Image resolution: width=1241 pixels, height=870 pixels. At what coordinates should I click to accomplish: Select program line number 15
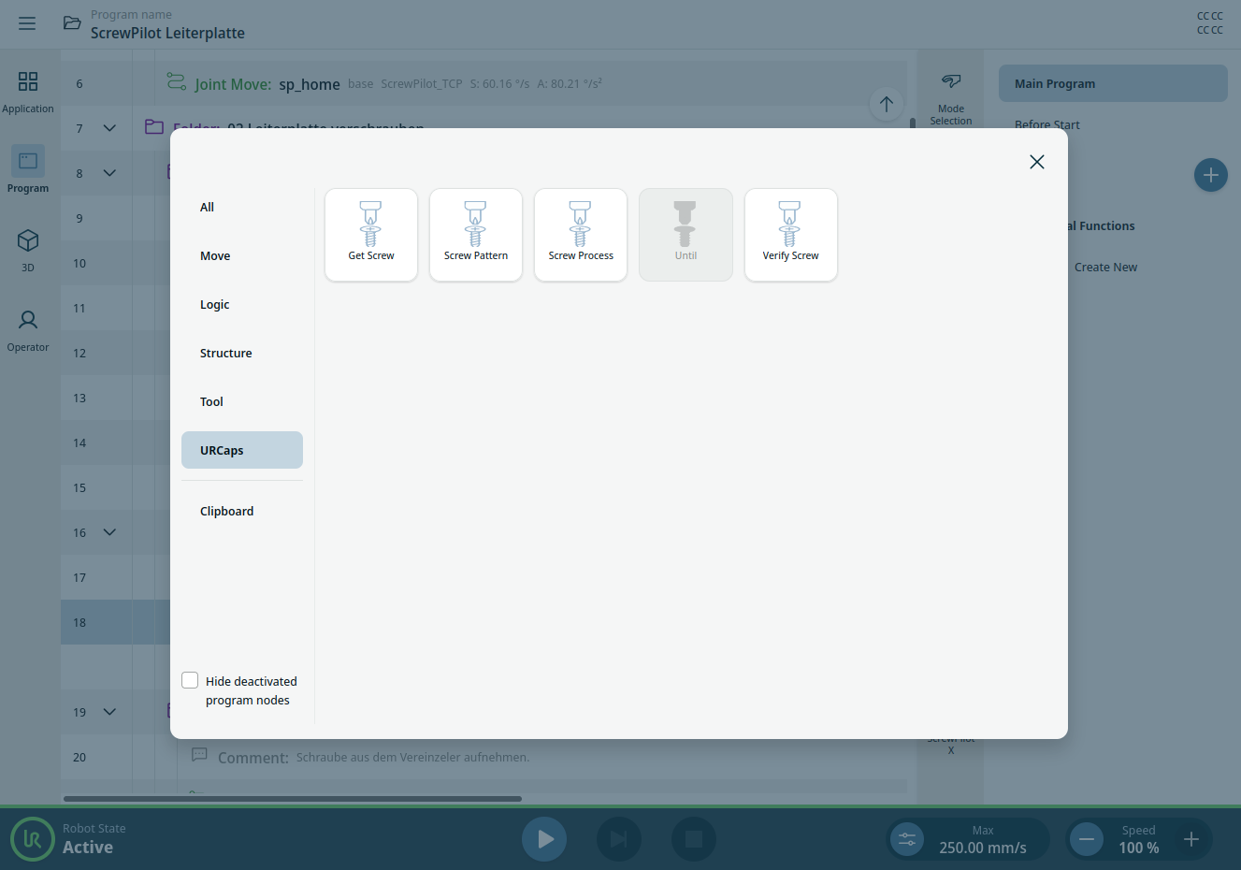(x=79, y=487)
